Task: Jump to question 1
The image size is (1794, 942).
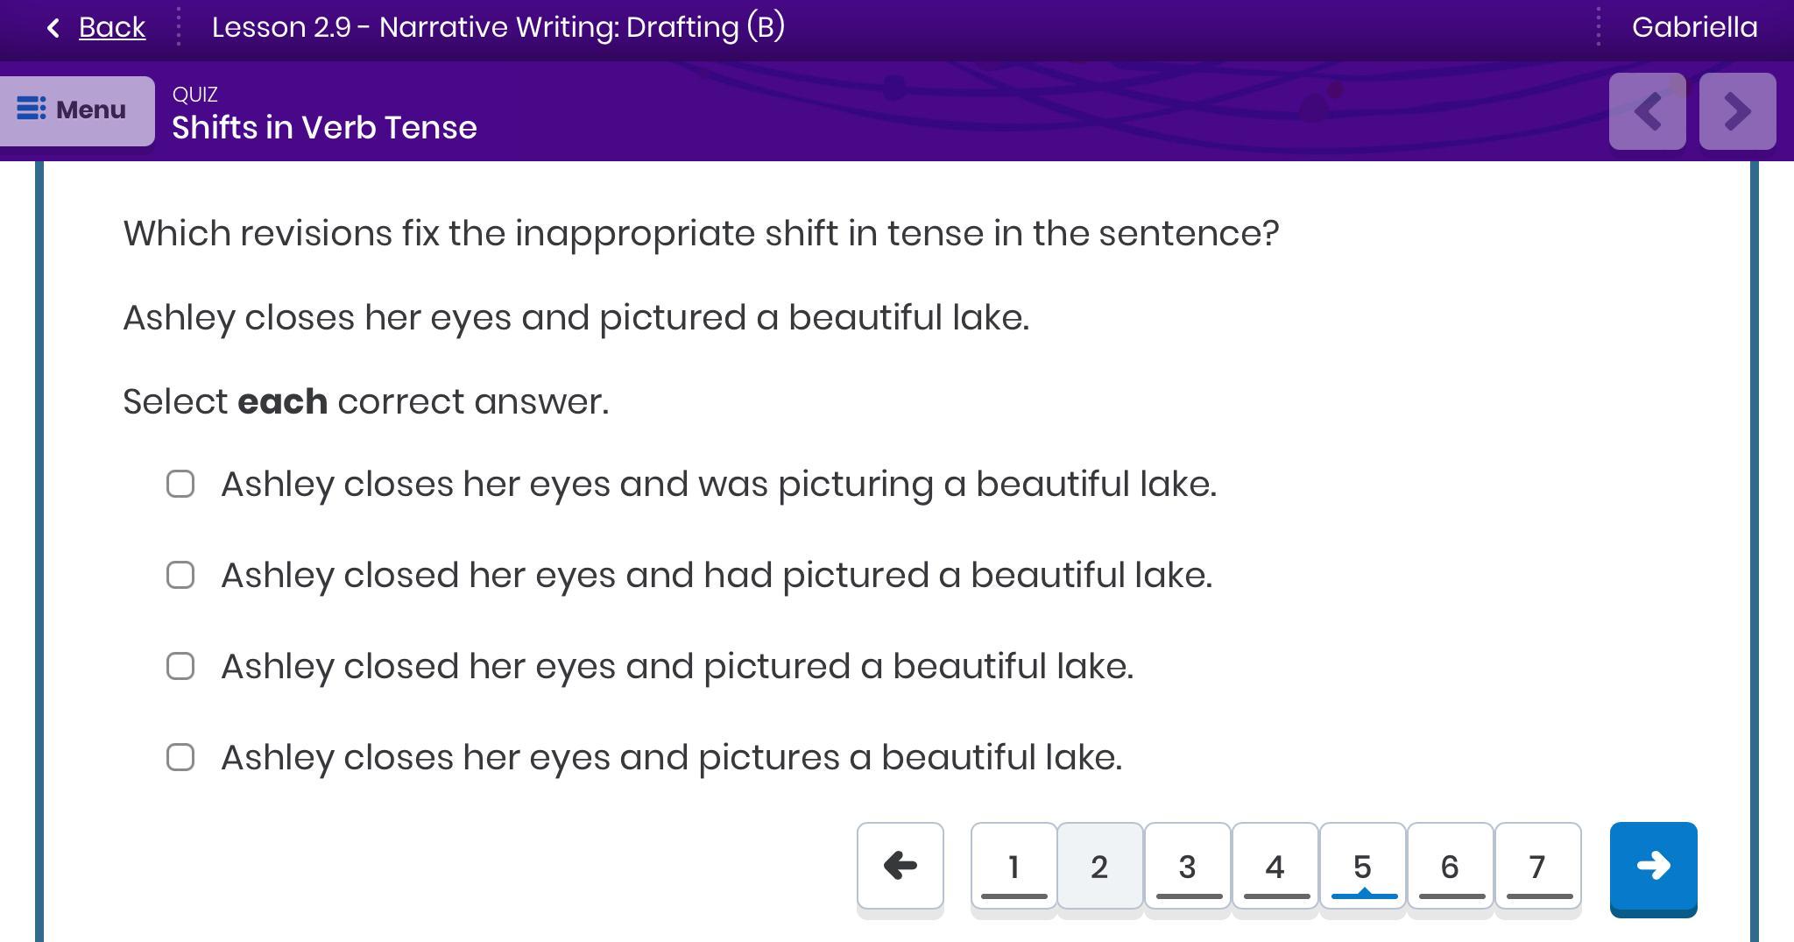Action: [x=1014, y=866]
